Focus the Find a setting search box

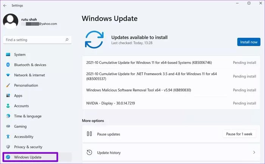pyautogui.click(x=37, y=40)
